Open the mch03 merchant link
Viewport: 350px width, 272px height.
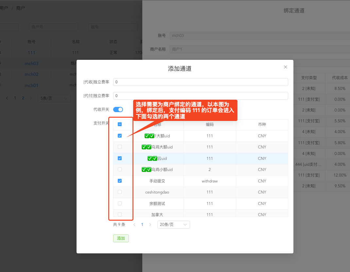pos(31,63)
